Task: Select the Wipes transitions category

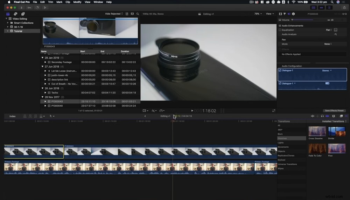Action: 281,168
